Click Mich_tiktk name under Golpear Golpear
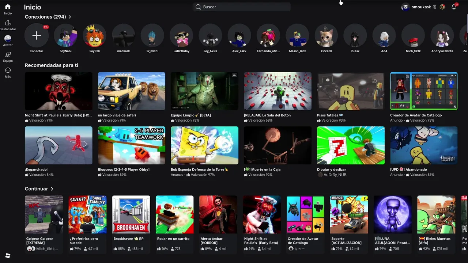The image size is (468, 263). 47,249
